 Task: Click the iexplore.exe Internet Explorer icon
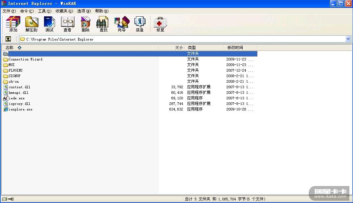point(6,109)
